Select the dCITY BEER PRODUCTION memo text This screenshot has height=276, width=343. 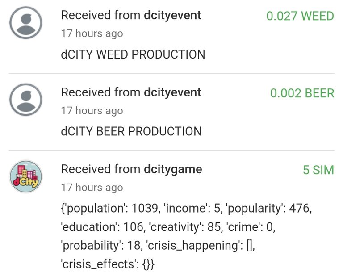point(131,131)
